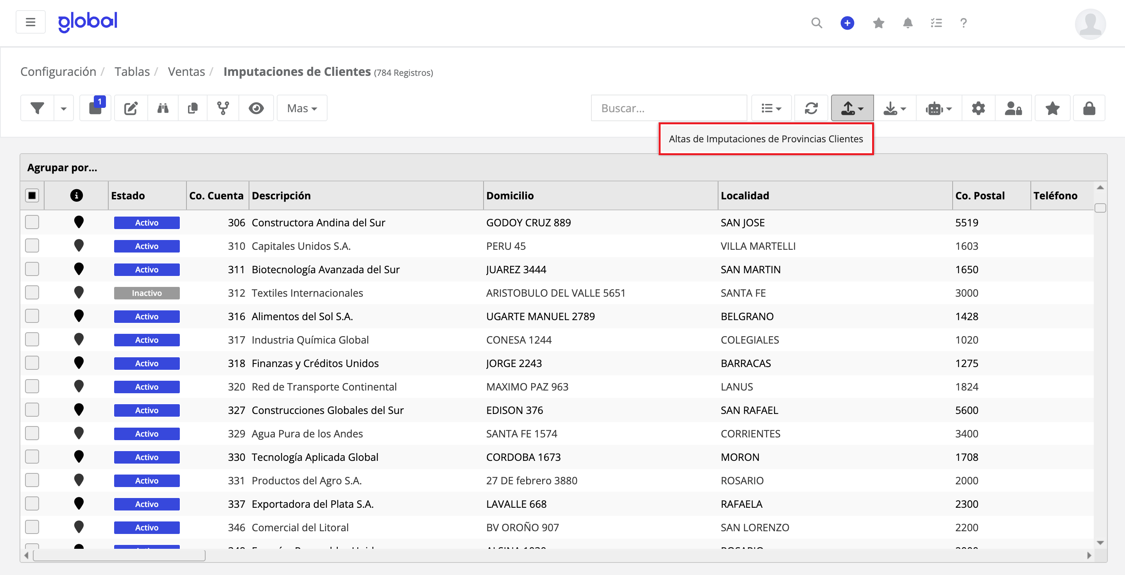
Task: Open the hamburger main menu
Action: [30, 22]
